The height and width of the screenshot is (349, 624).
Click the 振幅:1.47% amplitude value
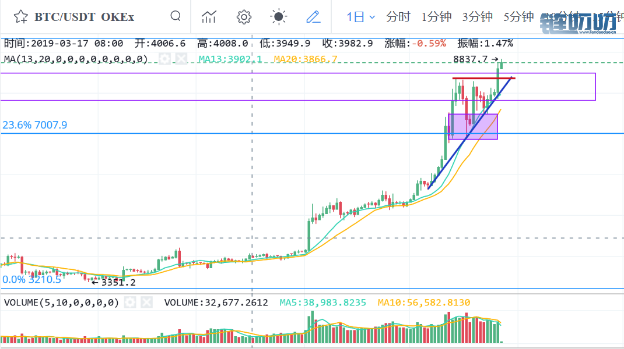[x=486, y=43]
